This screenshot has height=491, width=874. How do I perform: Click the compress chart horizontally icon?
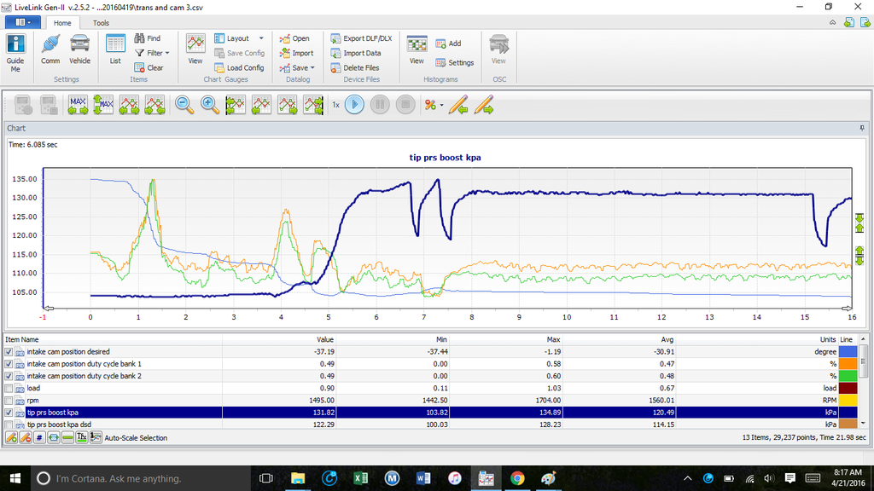(155, 105)
